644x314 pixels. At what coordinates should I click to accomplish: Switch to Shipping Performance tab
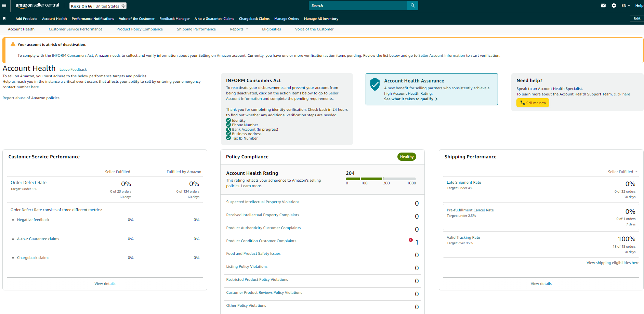coord(196,29)
